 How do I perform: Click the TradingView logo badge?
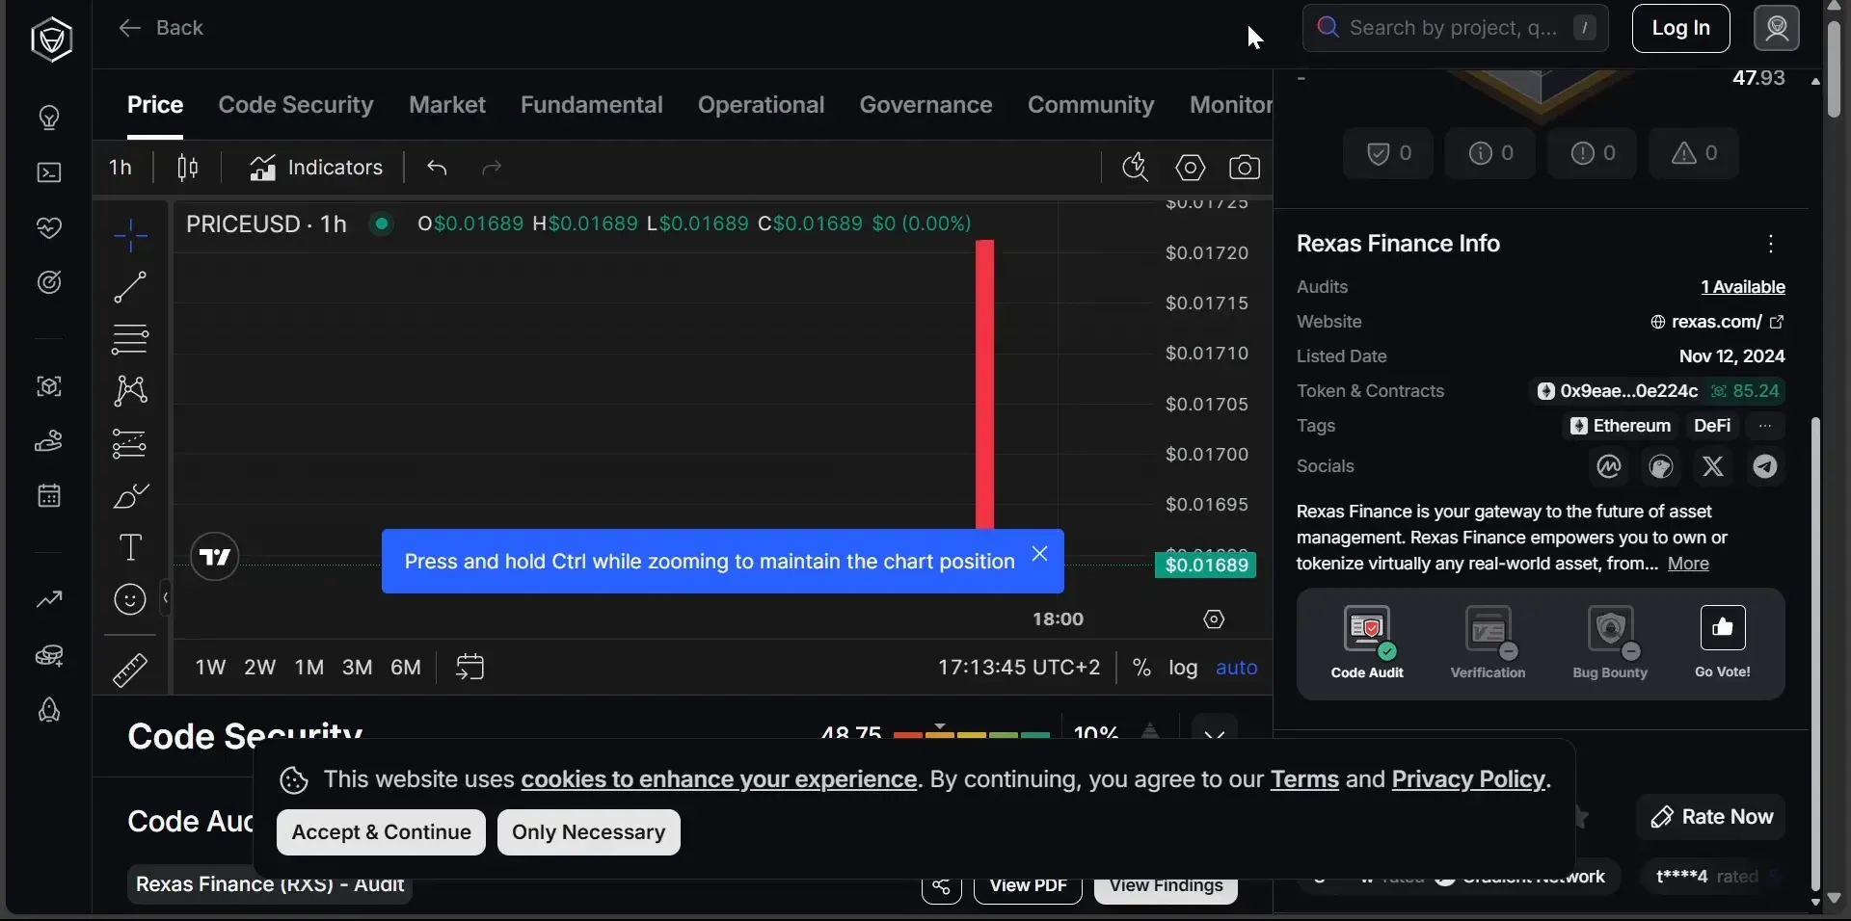click(214, 557)
